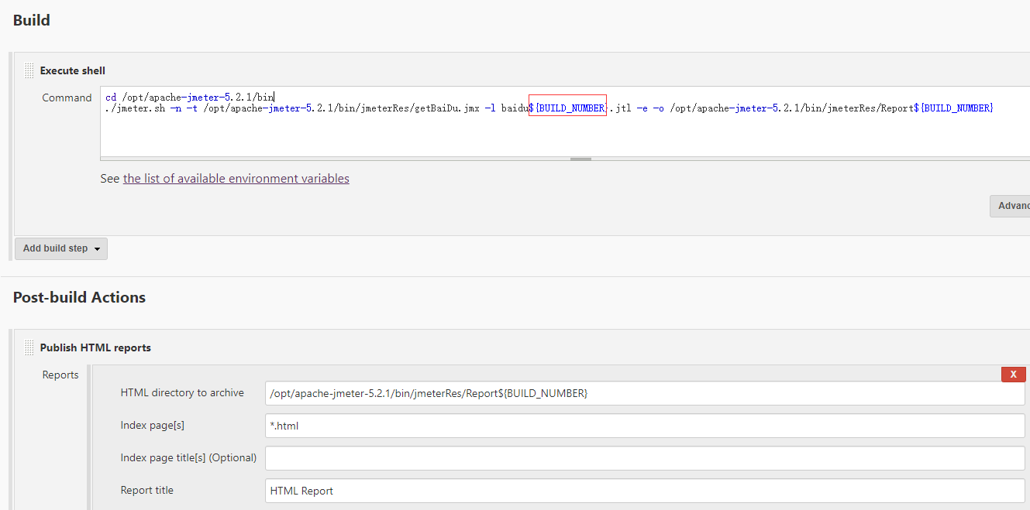Click the Reports label in Publish HTML reports
The width and height of the screenshot is (1030, 510).
pyautogui.click(x=60, y=374)
